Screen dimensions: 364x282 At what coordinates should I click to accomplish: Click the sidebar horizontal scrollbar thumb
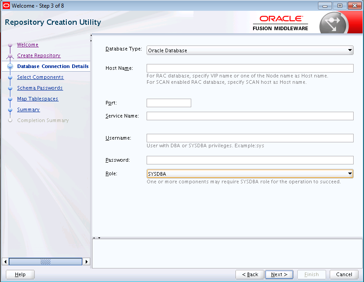(46, 262)
